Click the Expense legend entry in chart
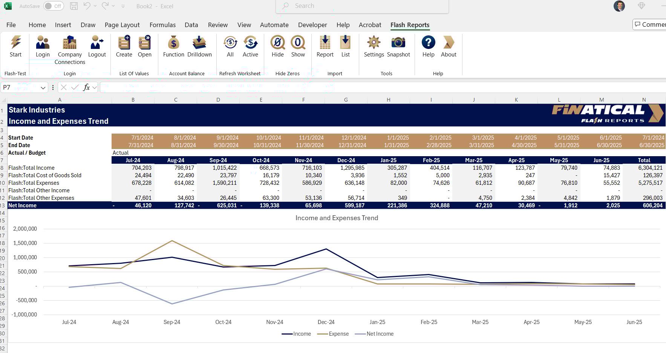The image size is (666, 353). tap(333, 334)
